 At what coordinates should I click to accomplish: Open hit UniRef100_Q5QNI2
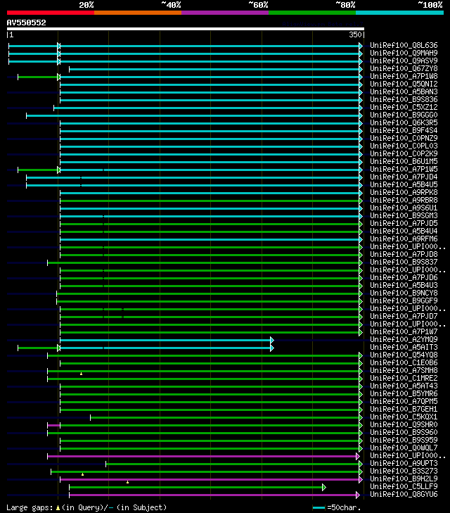(404, 84)
